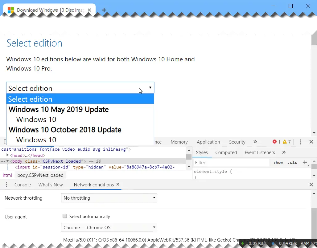This screenshot has height=248, width=317.
Task: Click the red error count badge
Action: point(275,142)
